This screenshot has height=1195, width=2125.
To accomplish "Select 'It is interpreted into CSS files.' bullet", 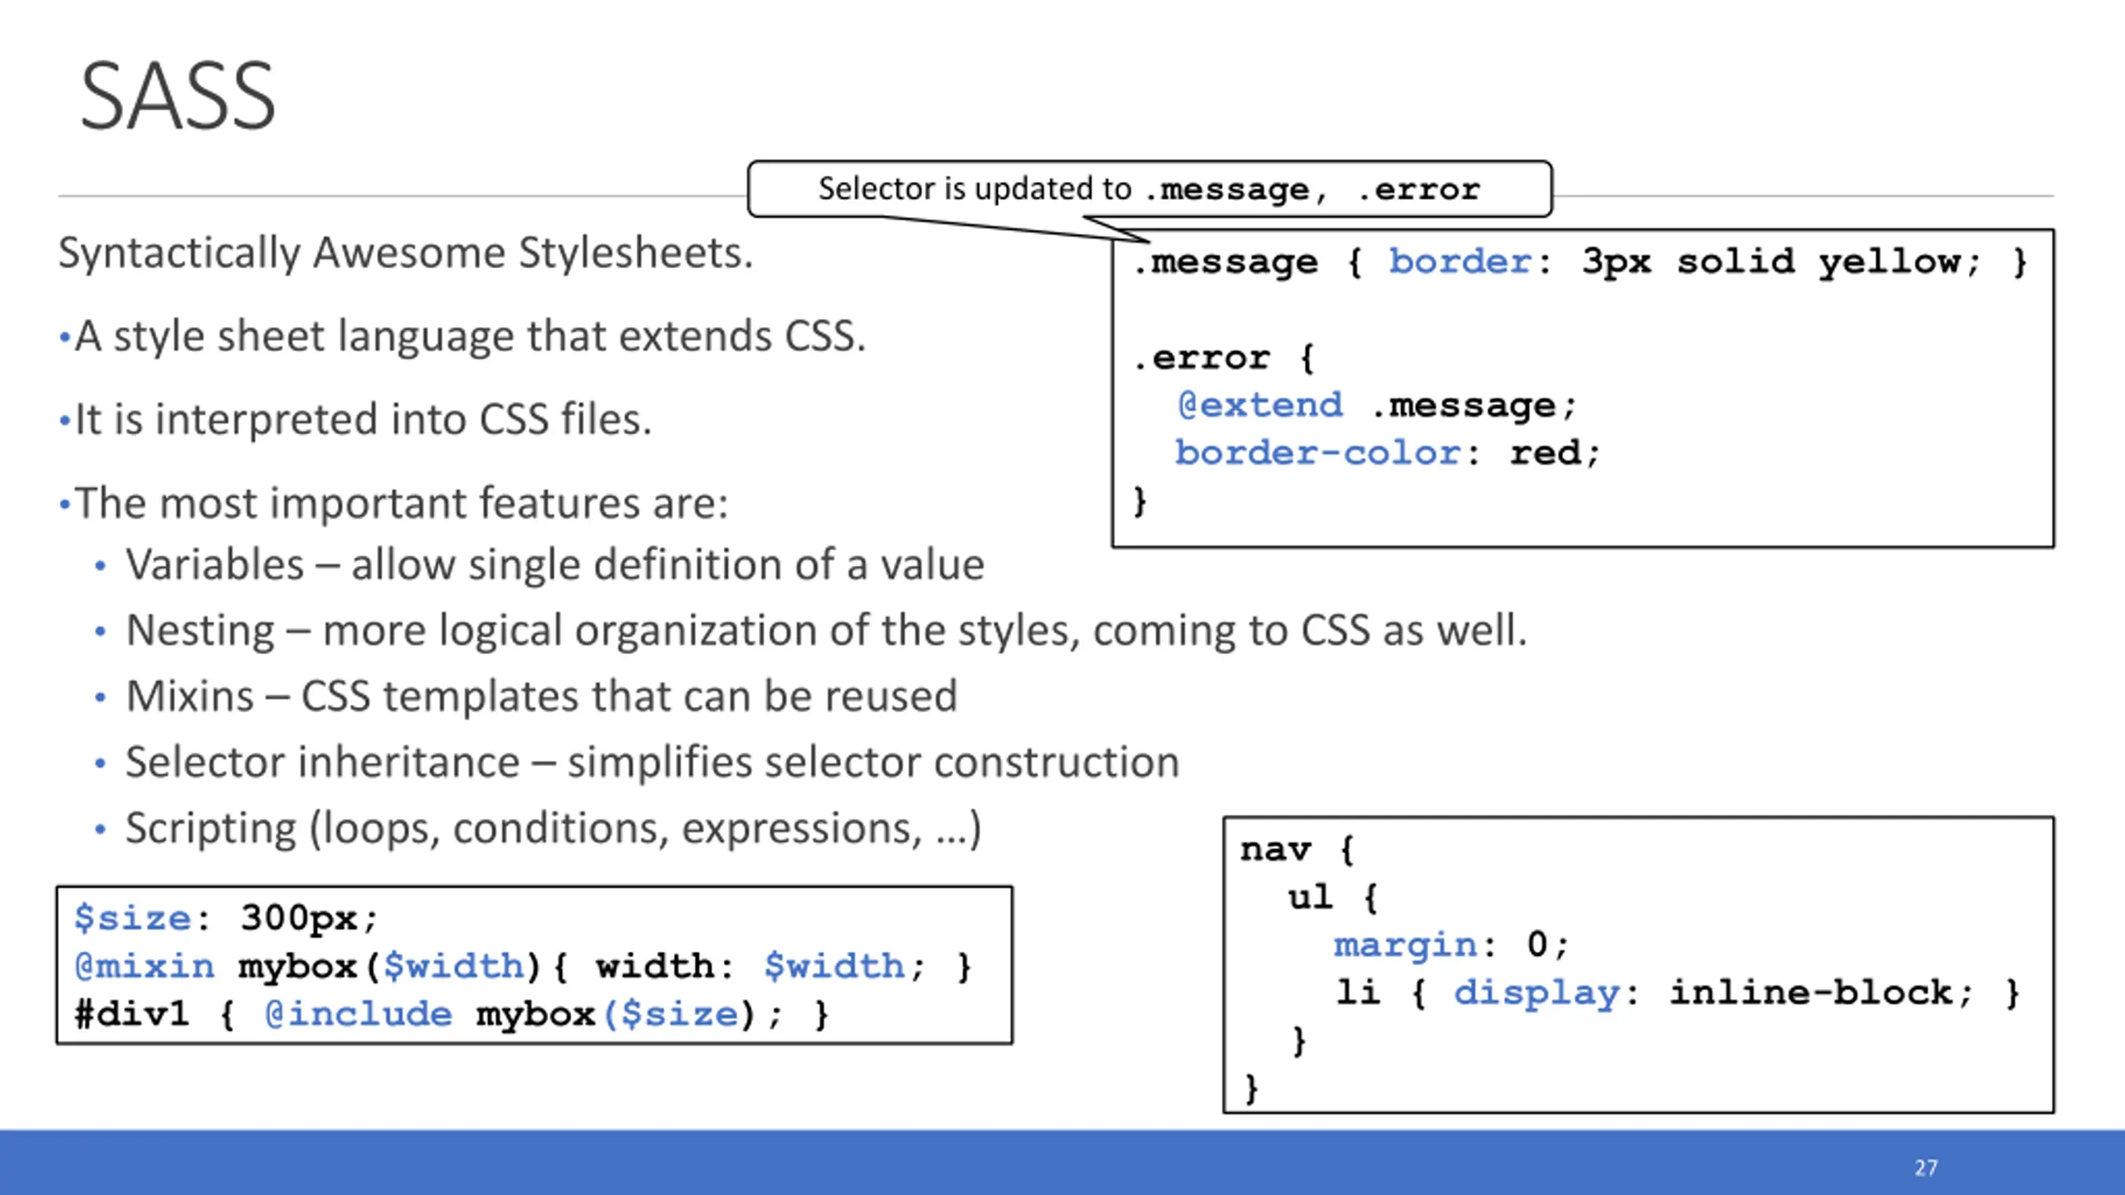I will (x=364, y=420).
